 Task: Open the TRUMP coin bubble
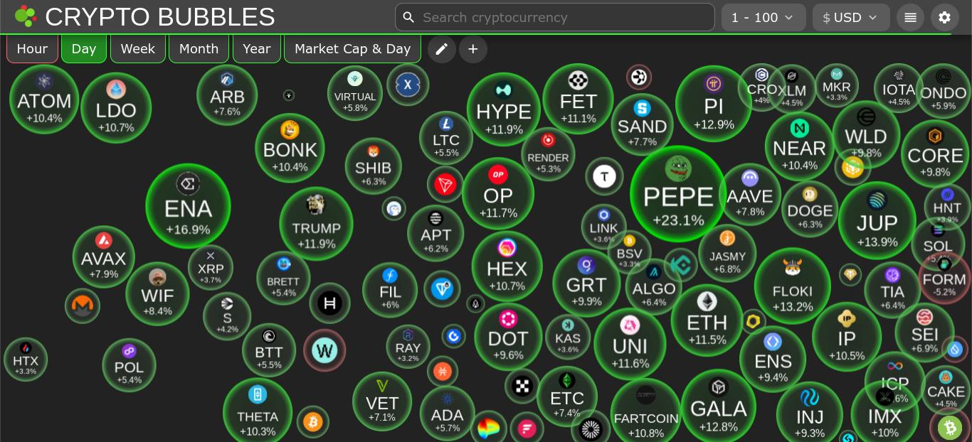click(x=316, y=224)
